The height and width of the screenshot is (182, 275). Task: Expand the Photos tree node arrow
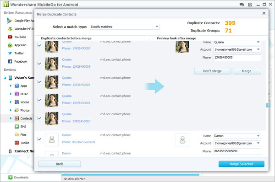tap(11, 110)
